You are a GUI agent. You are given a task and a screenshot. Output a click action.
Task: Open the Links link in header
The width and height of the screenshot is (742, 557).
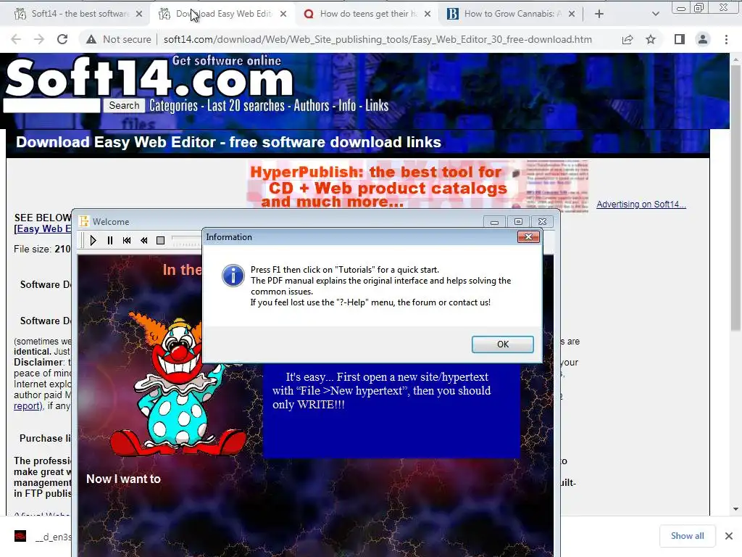click(x=377, y=106)
